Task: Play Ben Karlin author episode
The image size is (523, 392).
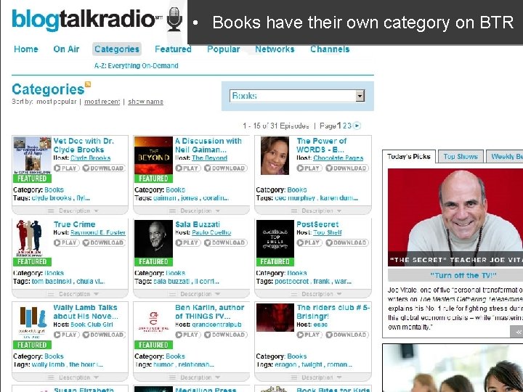Action: click(188, 335)
